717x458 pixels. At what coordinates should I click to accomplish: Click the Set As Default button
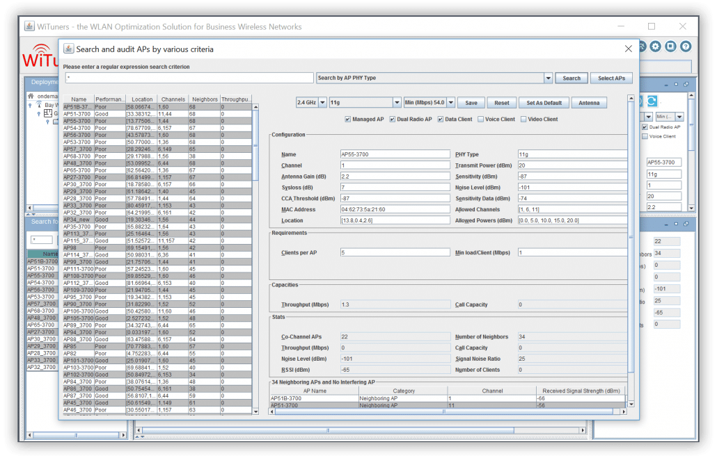(x=544, y=103)
